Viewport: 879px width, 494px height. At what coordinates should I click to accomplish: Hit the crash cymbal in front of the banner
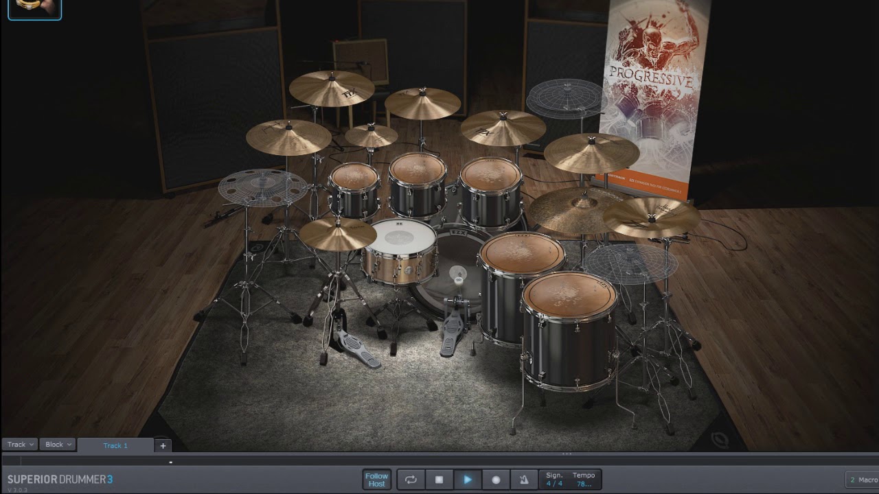[591, 152]
